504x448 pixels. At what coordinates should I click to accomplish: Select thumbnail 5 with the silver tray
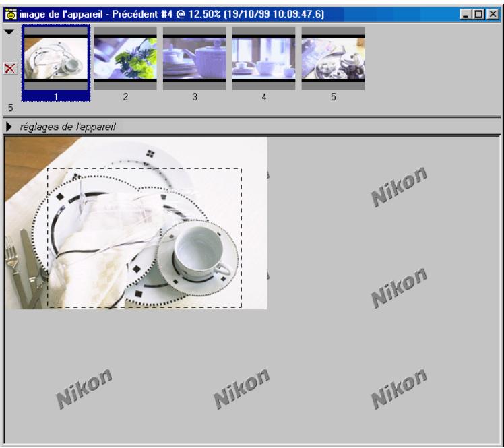click(333, 58)
